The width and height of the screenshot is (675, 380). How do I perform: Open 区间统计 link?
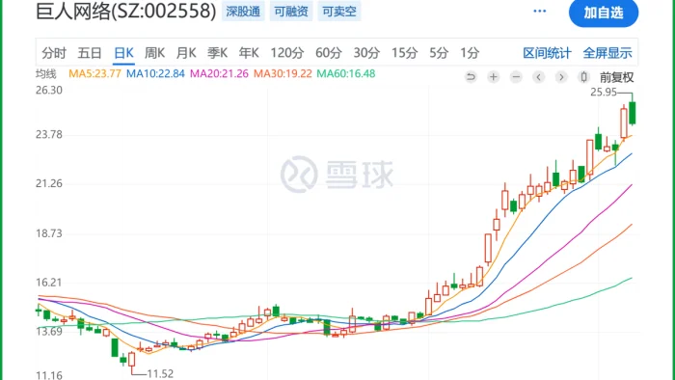point(547,53)
